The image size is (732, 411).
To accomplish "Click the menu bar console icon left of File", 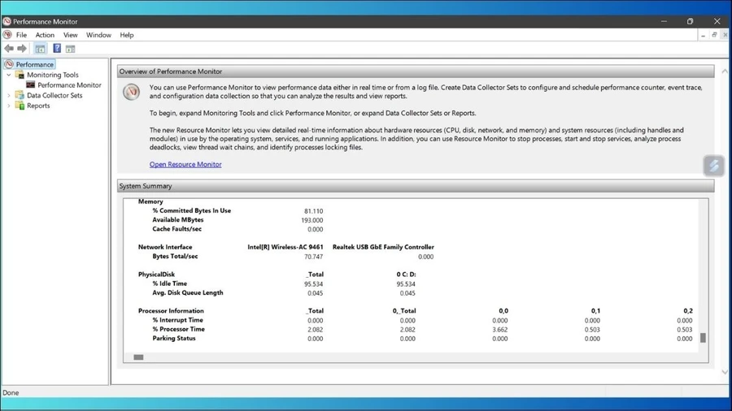I will point(7,35).
